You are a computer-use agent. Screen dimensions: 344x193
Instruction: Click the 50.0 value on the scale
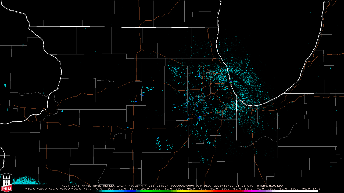[214, 188]
